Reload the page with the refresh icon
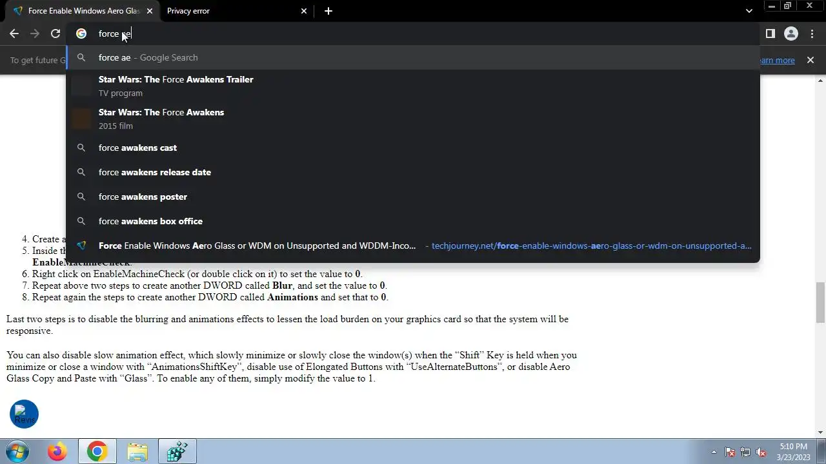 point(55,34)
